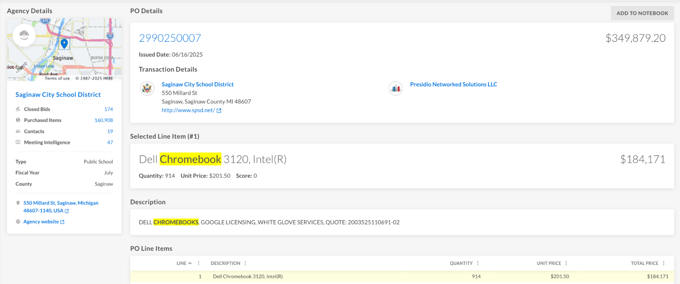The width and height of the screenshot is (680, 284).
Task: Click the agency seal icon on map
Action: [24, 35]
